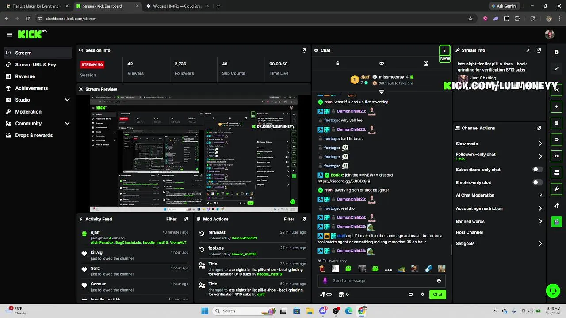Open the Kick hamburger menu

pyautogui.click(x=9, y=34)
